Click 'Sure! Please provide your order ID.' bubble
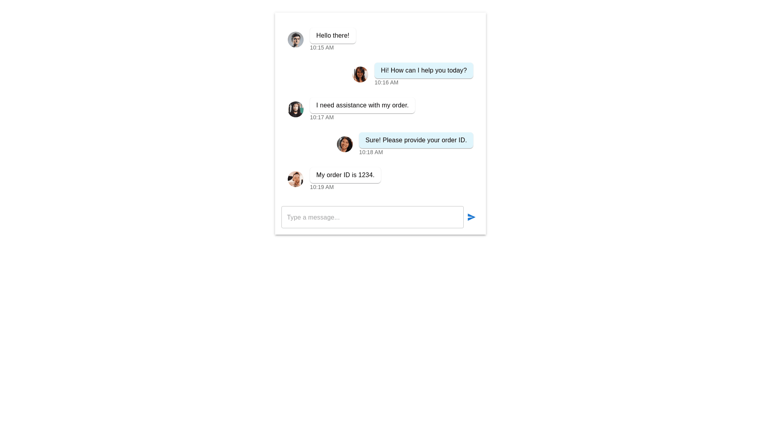The width and height of the screenshot is (761, 428). pyautogui.click(x=416, y=140)
